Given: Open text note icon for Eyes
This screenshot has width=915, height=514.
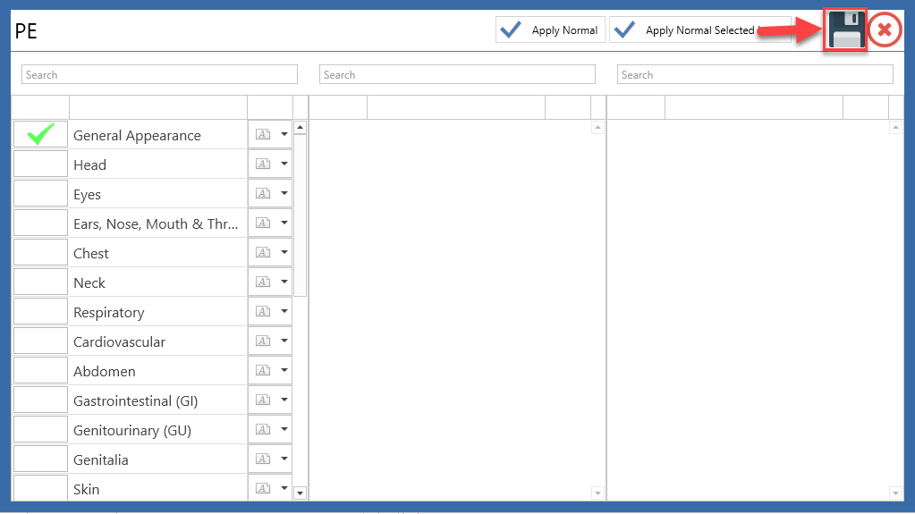Looking at the screenshot, I should point(263,193).
